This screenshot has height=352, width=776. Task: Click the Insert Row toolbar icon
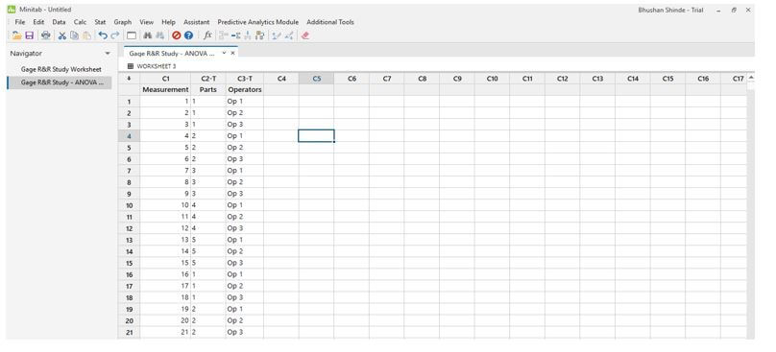[236, 35]
